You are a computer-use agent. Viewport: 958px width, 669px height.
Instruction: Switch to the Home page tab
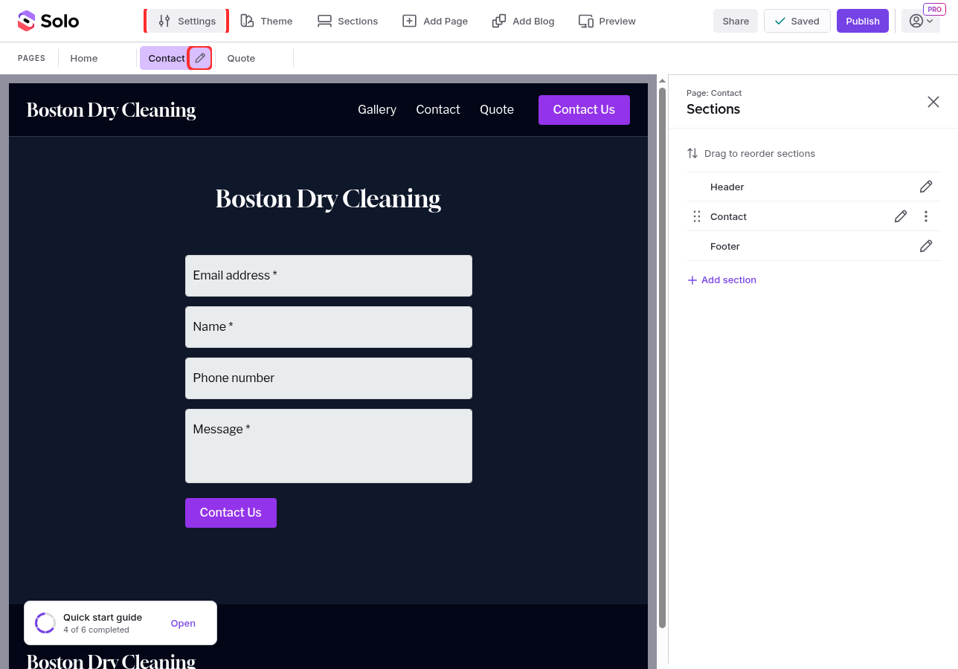pyautogui.click(x=84, y=58)
